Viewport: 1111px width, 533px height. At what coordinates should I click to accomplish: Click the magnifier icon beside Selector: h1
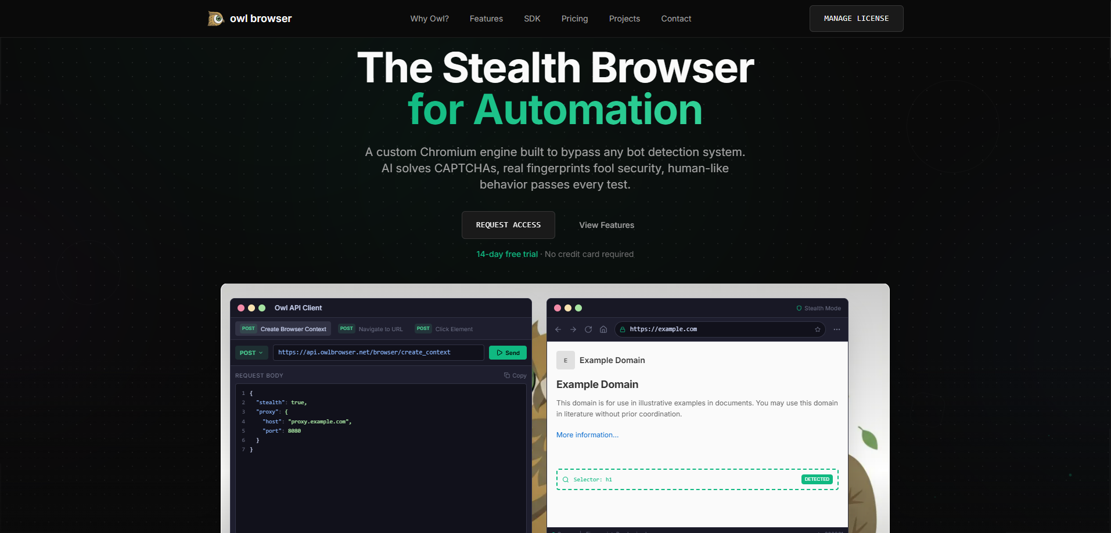(x=565, y=479)
